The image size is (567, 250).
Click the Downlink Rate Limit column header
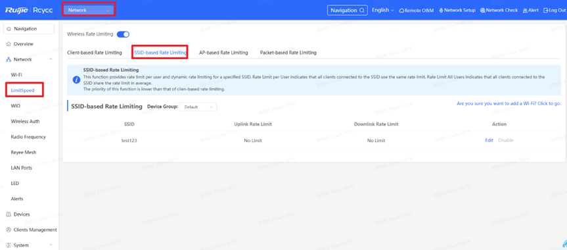click(x=376, y=124)
